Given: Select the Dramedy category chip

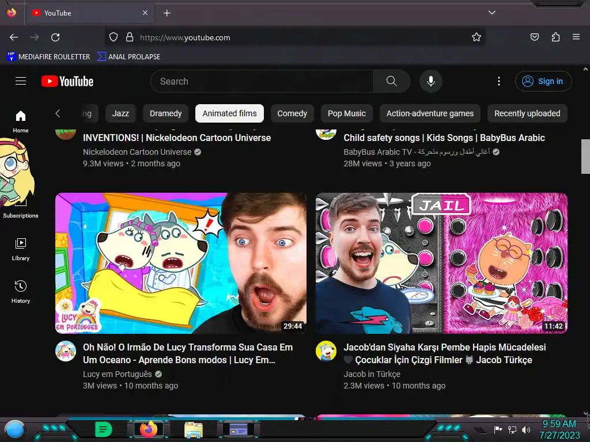Looking at the screenshot, I should click(x=165, y=113).
